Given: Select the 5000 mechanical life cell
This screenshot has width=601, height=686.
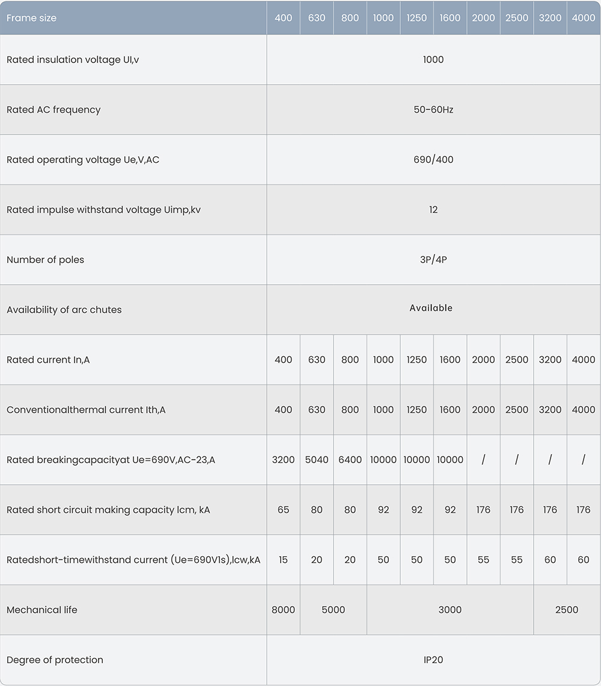Looking at the screenshot, I should tap(333, 610).
